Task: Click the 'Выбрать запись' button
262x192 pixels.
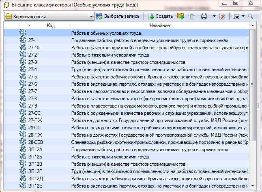Action: click(x=118, y=16)
